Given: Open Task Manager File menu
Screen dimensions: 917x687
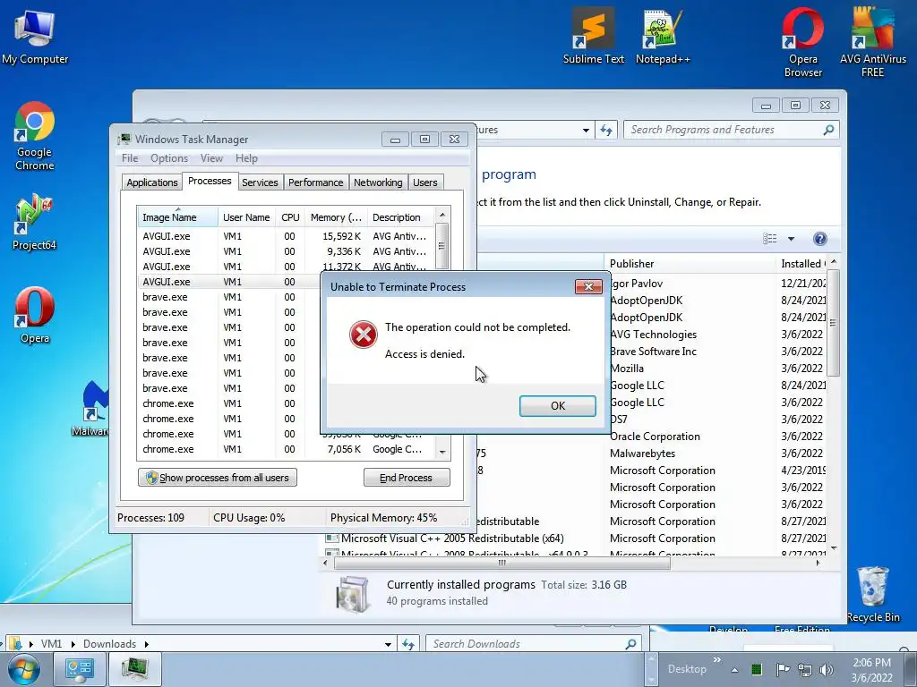Looking at the screenshot, I should point(130,158).
